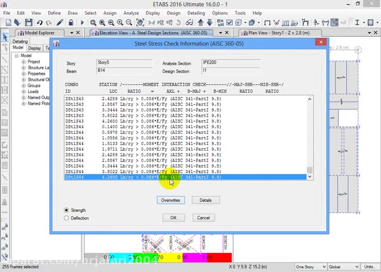Click the Overwrites button

tap(171, 200)
